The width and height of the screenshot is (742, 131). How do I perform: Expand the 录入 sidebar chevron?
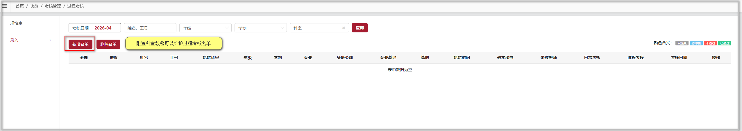coord(50,40)
